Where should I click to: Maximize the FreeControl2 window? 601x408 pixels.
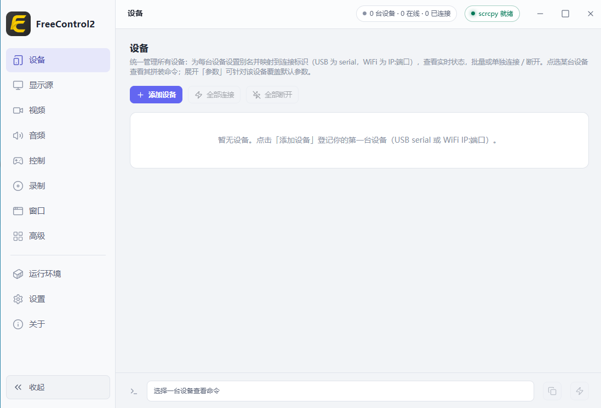pyautogui.click(x=565, y=14)
